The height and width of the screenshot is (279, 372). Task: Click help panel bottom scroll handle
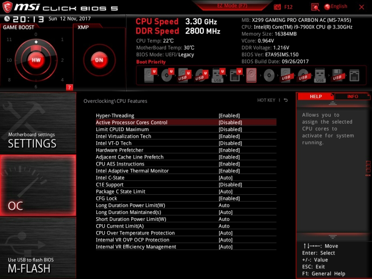coord(332,237)
